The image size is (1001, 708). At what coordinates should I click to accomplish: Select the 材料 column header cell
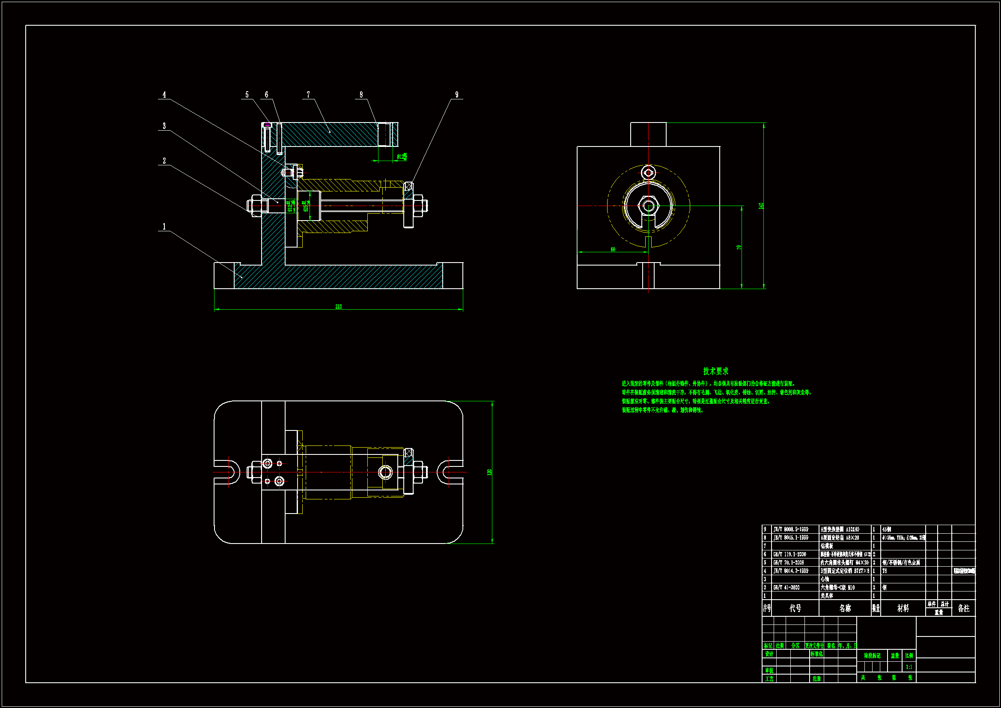point(903,608)
